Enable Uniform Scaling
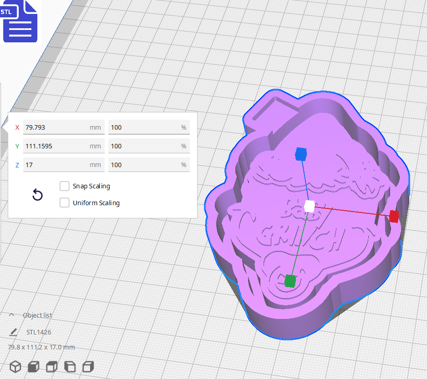The image size is (427, 379). click(64, 202)
